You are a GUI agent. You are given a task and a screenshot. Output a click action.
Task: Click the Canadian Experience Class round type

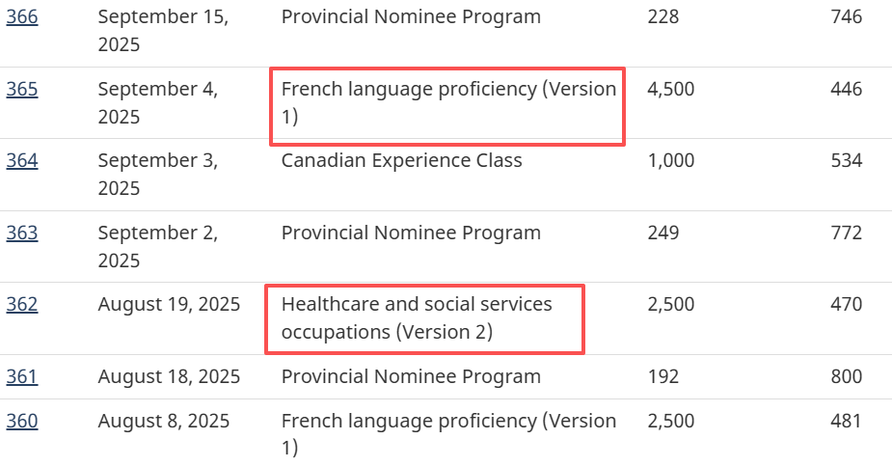point(401,161)
